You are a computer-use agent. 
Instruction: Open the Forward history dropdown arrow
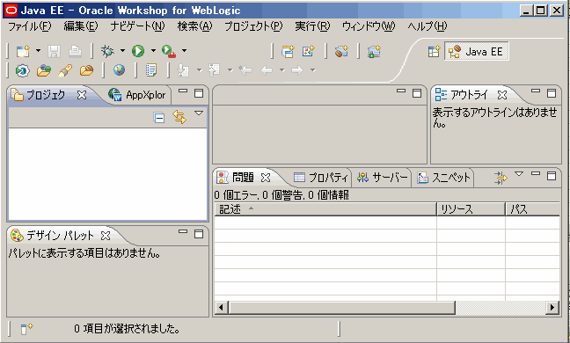[x=313, y=70]
